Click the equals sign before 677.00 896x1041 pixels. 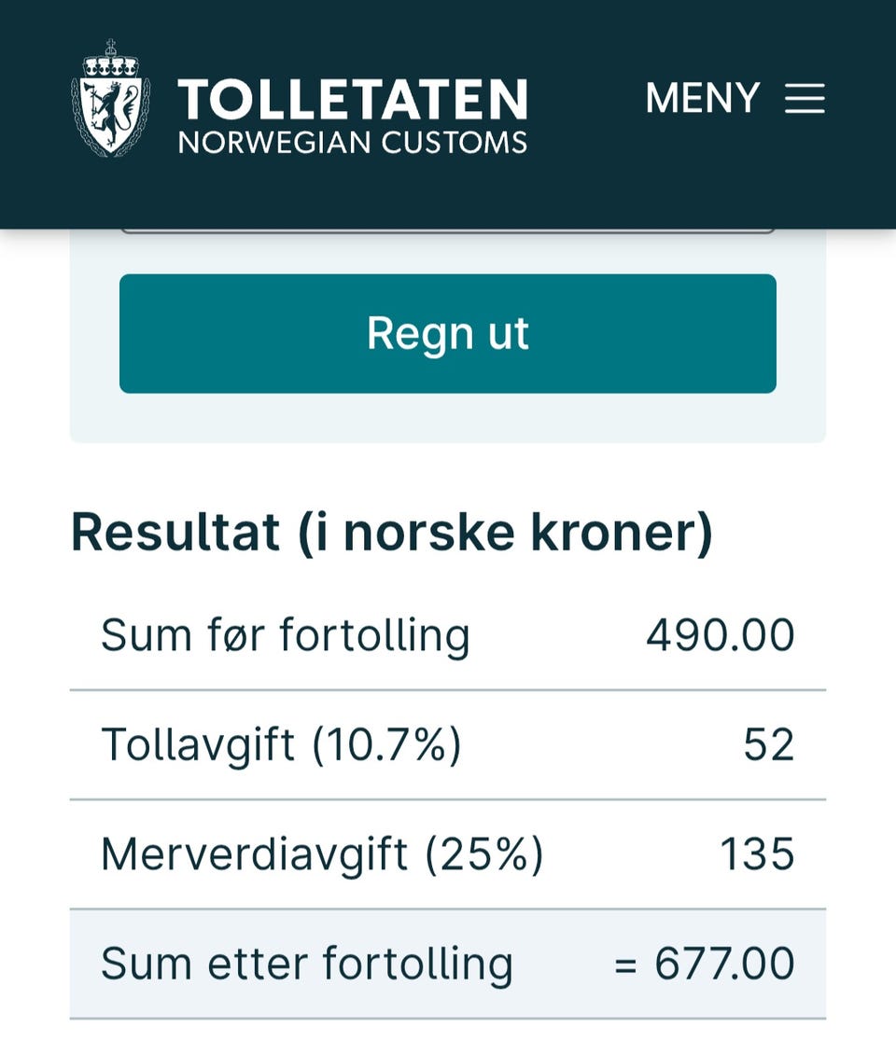[625, 965]
